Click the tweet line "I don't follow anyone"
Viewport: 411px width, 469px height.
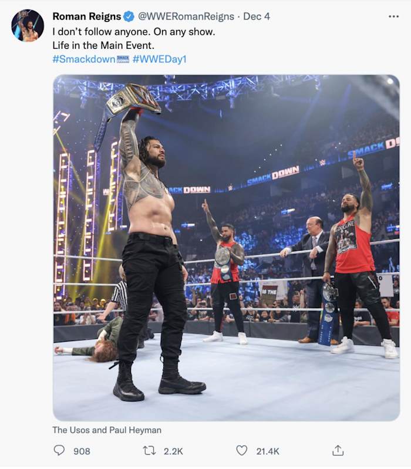[x=134, y=32]
